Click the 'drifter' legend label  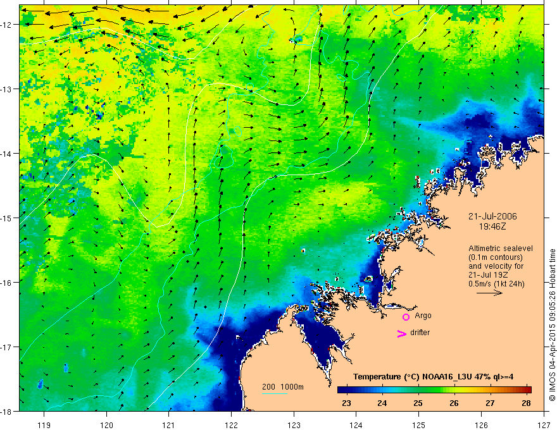(x=420, y=333)
